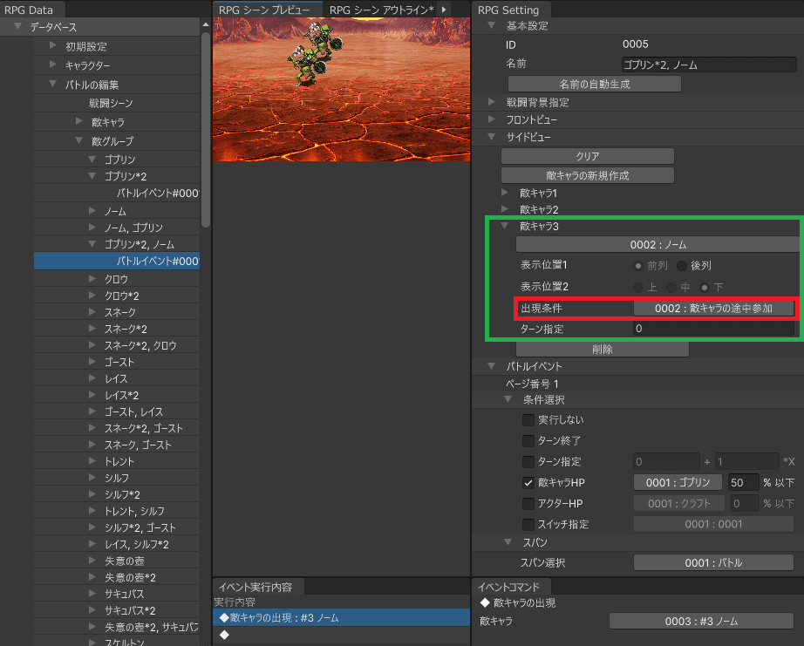
Task: Open the 出現条件 dropdown
Action: [713, 309]
